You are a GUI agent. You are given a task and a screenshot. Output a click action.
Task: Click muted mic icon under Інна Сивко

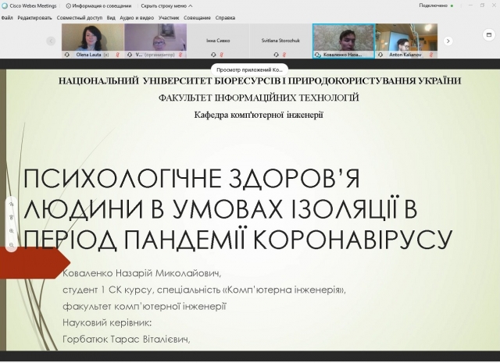pos(222,55)
